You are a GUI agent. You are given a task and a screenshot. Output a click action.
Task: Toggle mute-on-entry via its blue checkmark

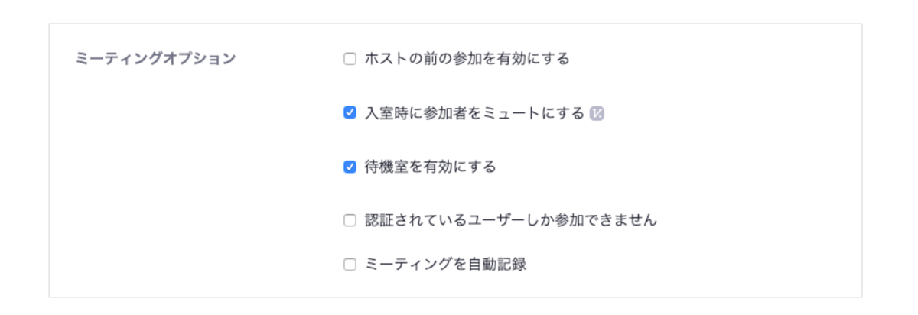tap(350, 113)
